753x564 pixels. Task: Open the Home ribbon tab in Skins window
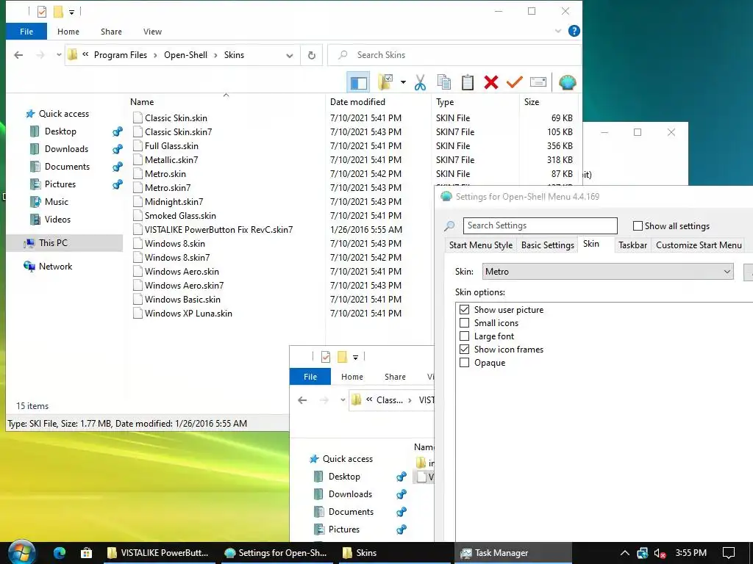click(x=68, y=32)
